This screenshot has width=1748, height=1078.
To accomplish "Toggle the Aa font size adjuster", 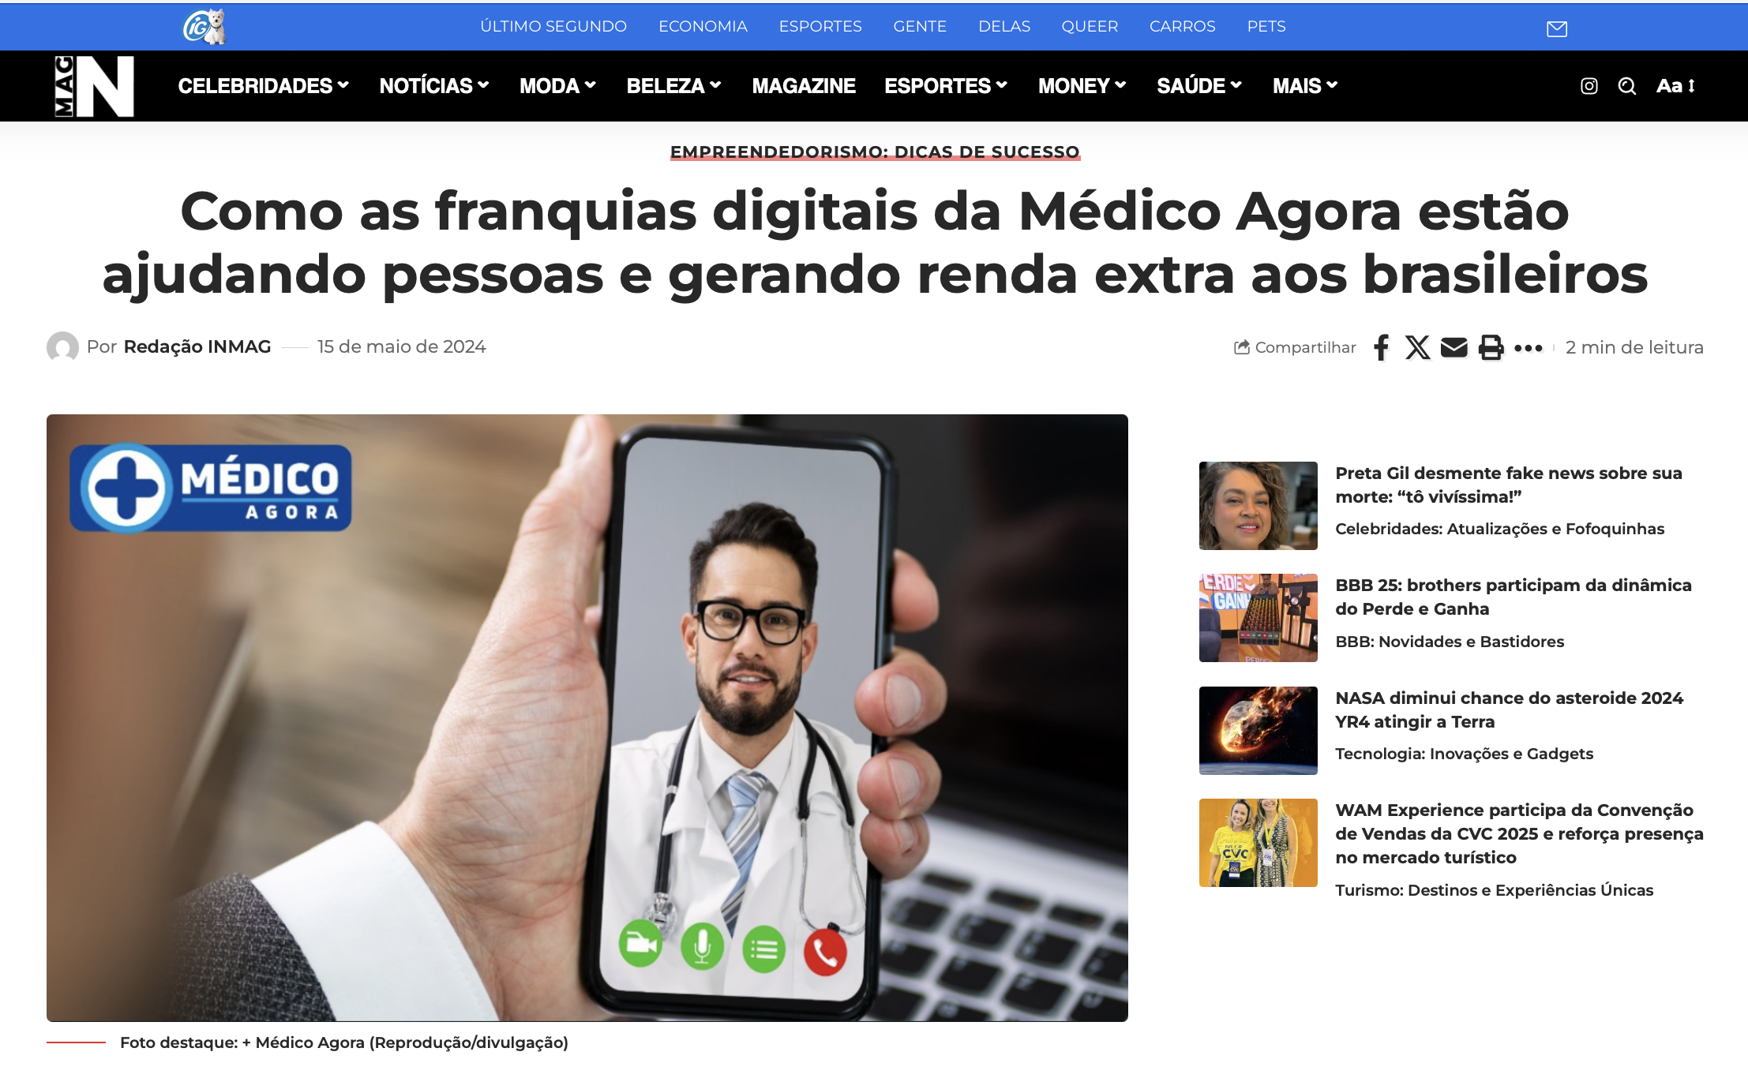I will [1675, 86].
